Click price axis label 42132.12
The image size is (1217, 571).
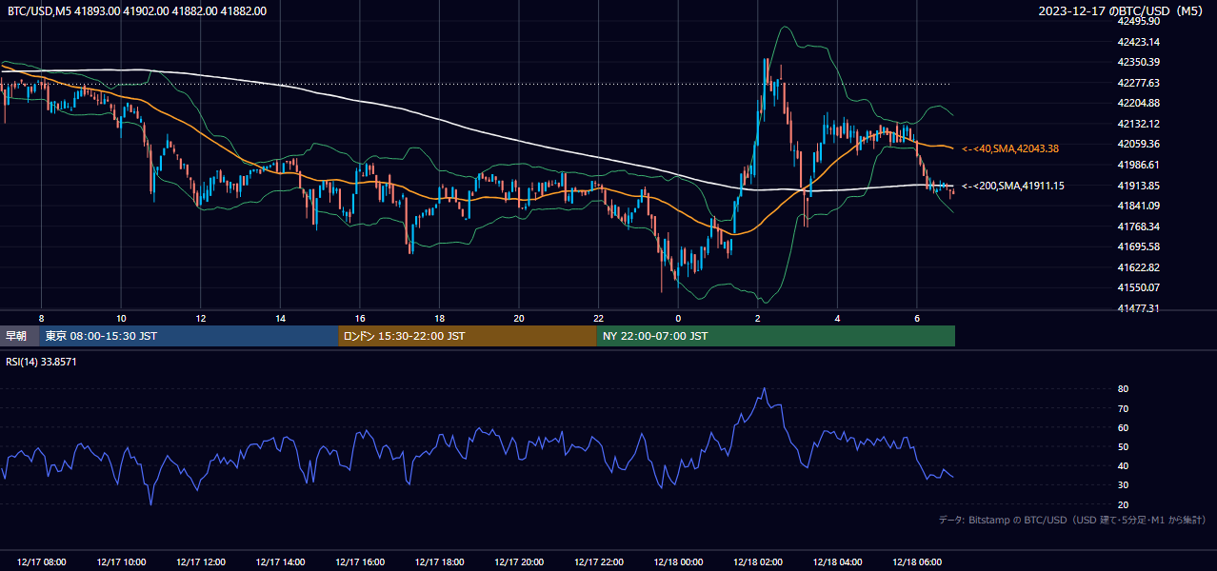[x=1138, y=124]
